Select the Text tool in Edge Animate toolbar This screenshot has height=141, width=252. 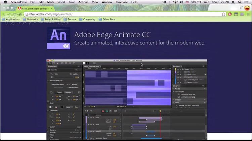(x=74, y=63)
